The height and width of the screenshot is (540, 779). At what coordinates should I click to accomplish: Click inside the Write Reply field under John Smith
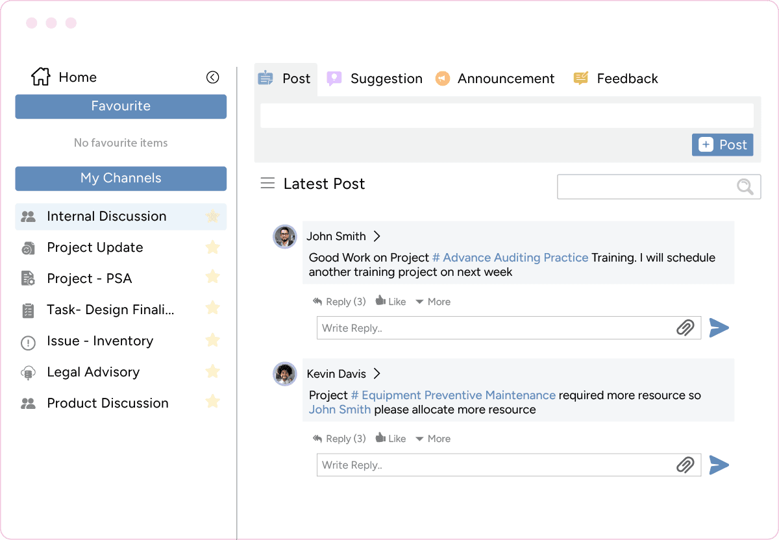pos(454,328)
